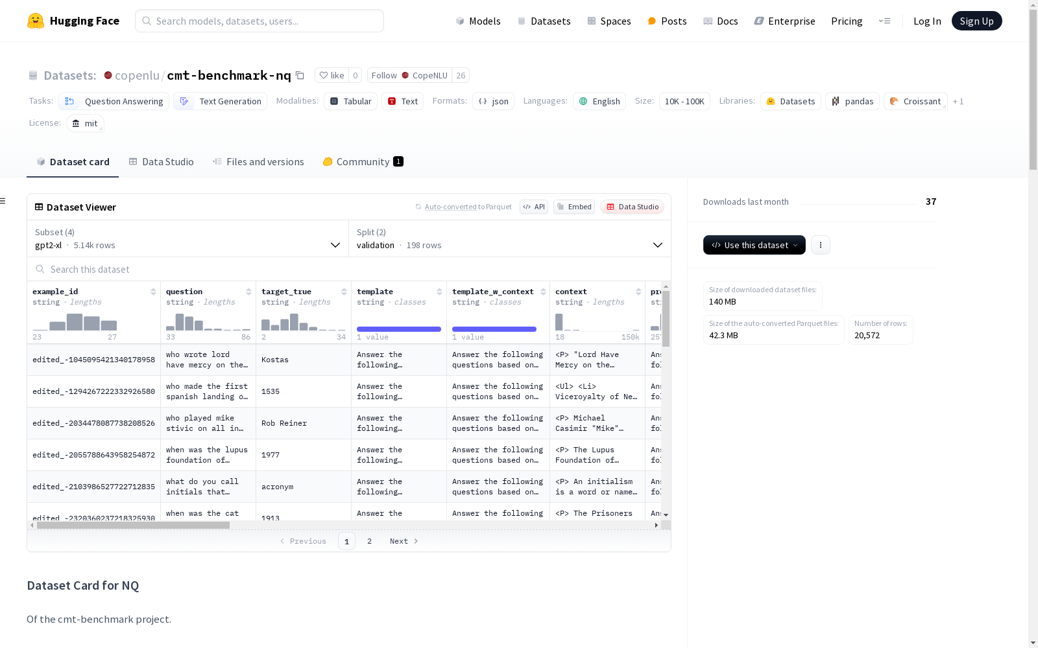Screen dimensions: 1038x648
Task: Open the Embed button
Action: pyautogui.click(x=574, y=207)
